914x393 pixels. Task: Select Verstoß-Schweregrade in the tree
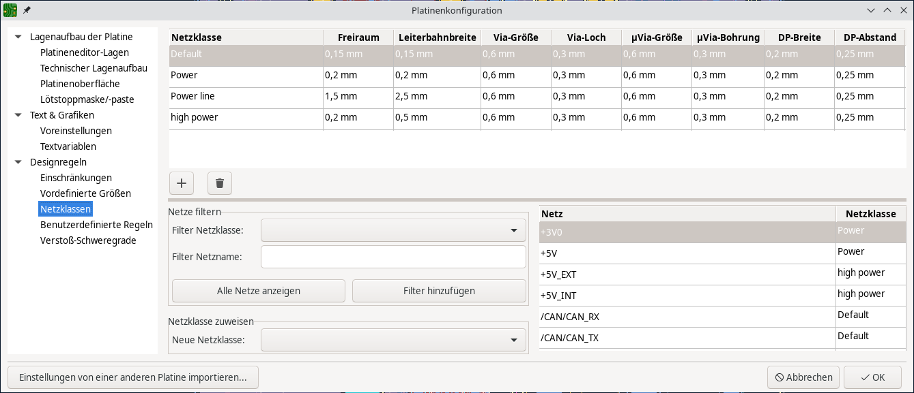[88, 240]
